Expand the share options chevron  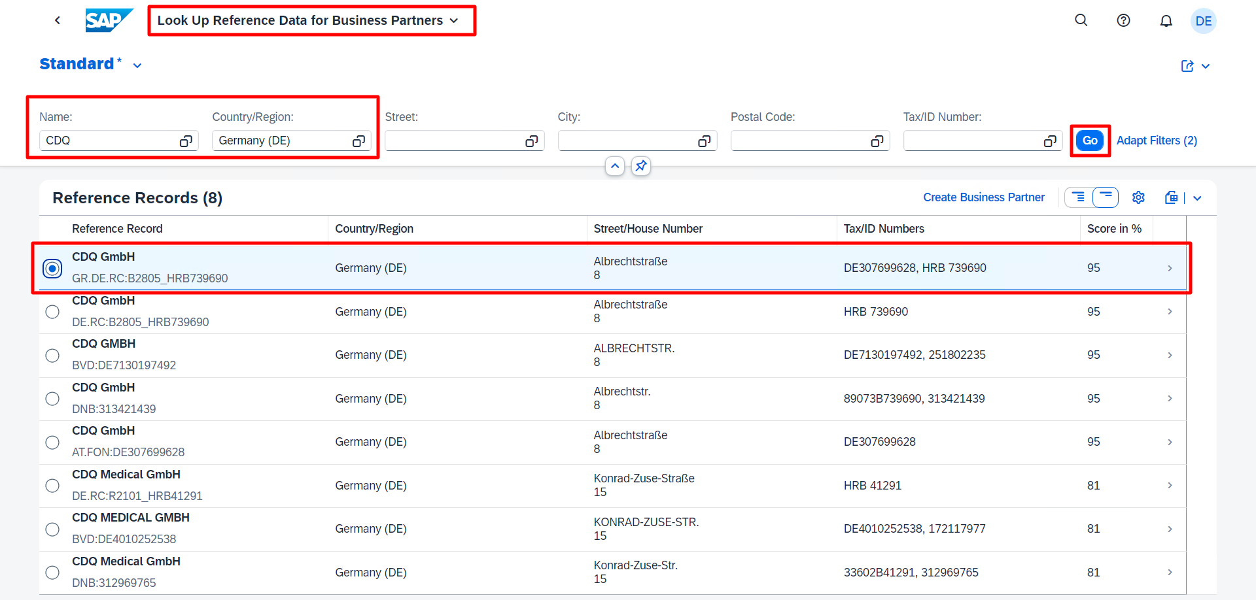pos(1206,66)
